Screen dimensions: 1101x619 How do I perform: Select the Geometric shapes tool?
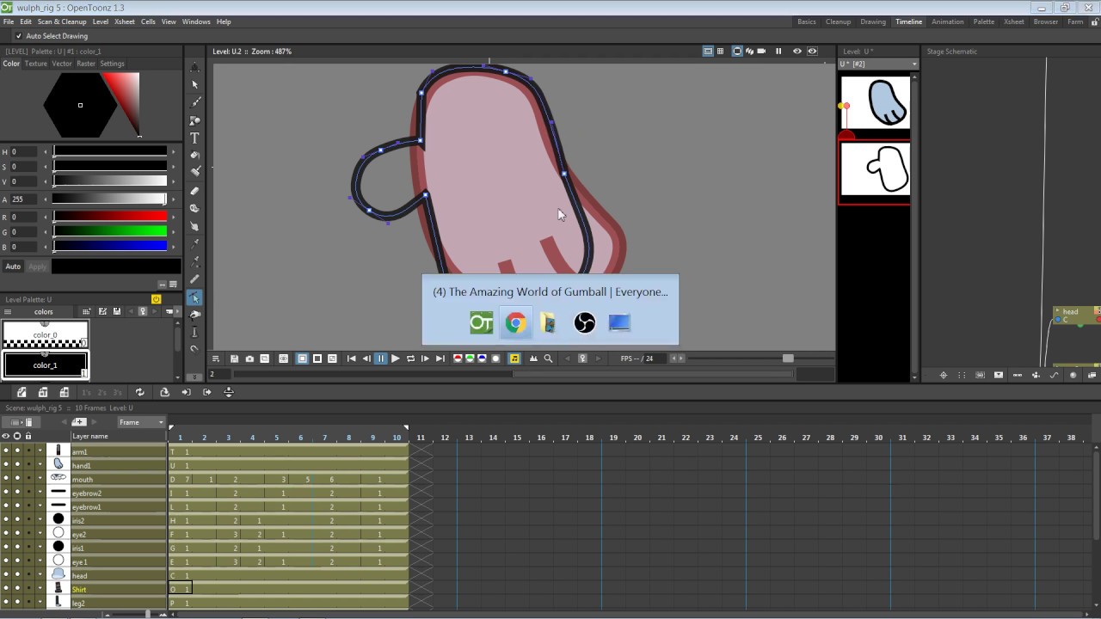pos(194,120)
